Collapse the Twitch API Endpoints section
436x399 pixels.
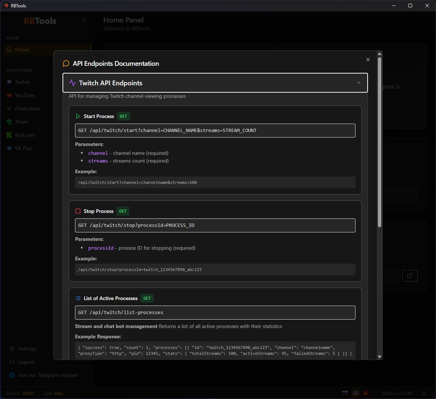click(x=215, y=83)
